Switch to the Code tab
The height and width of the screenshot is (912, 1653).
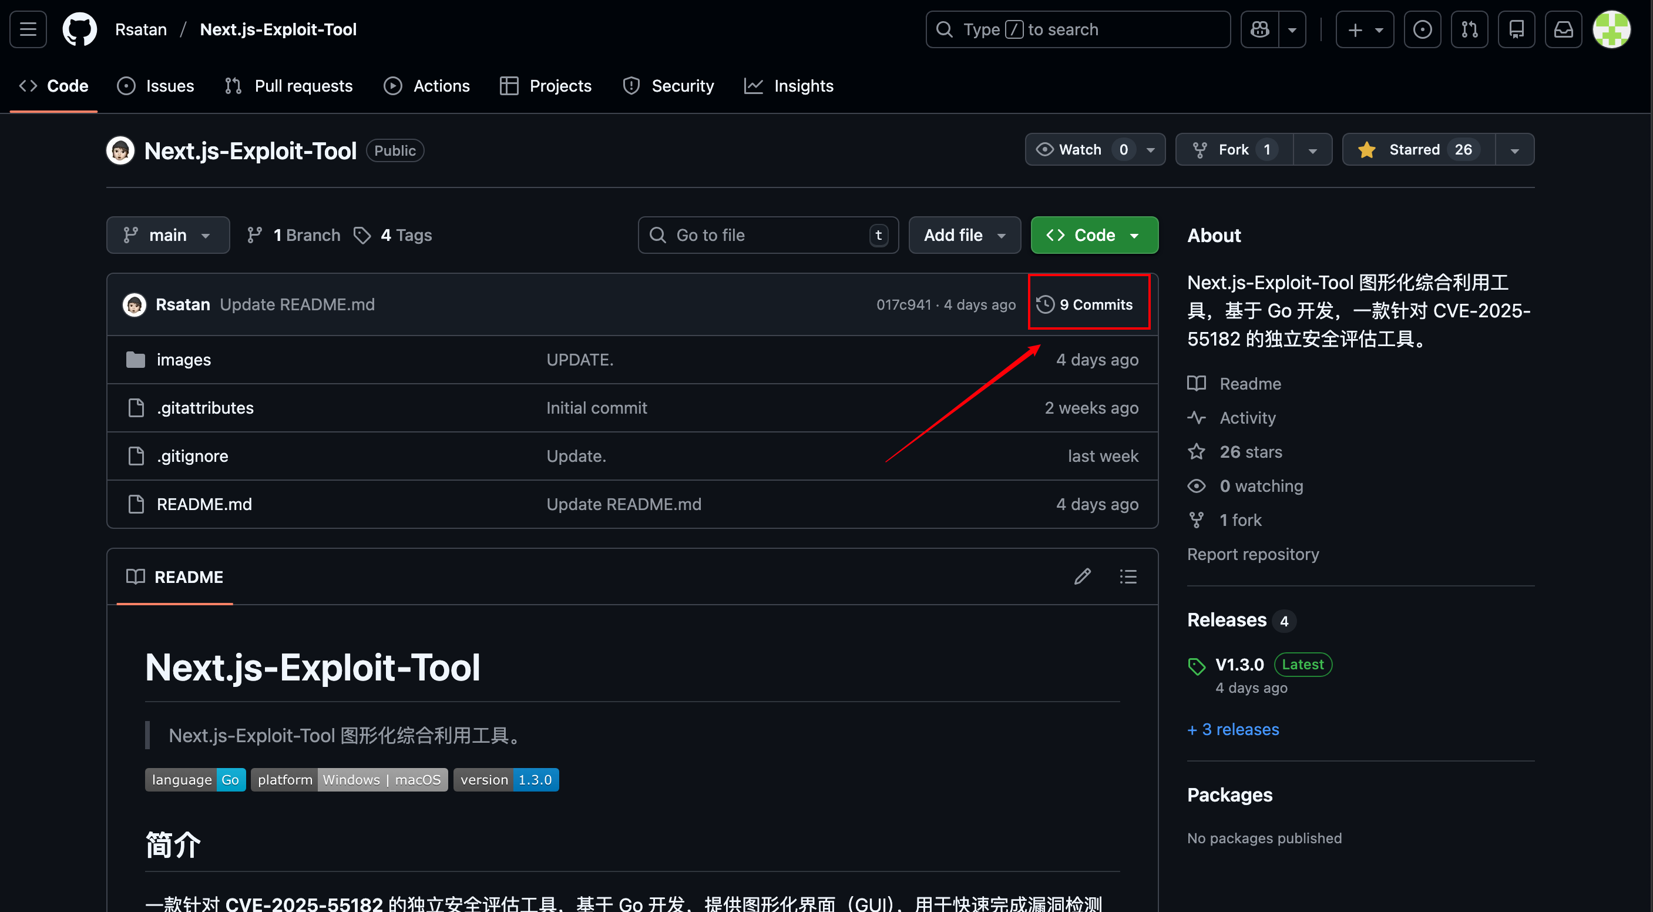54,86
